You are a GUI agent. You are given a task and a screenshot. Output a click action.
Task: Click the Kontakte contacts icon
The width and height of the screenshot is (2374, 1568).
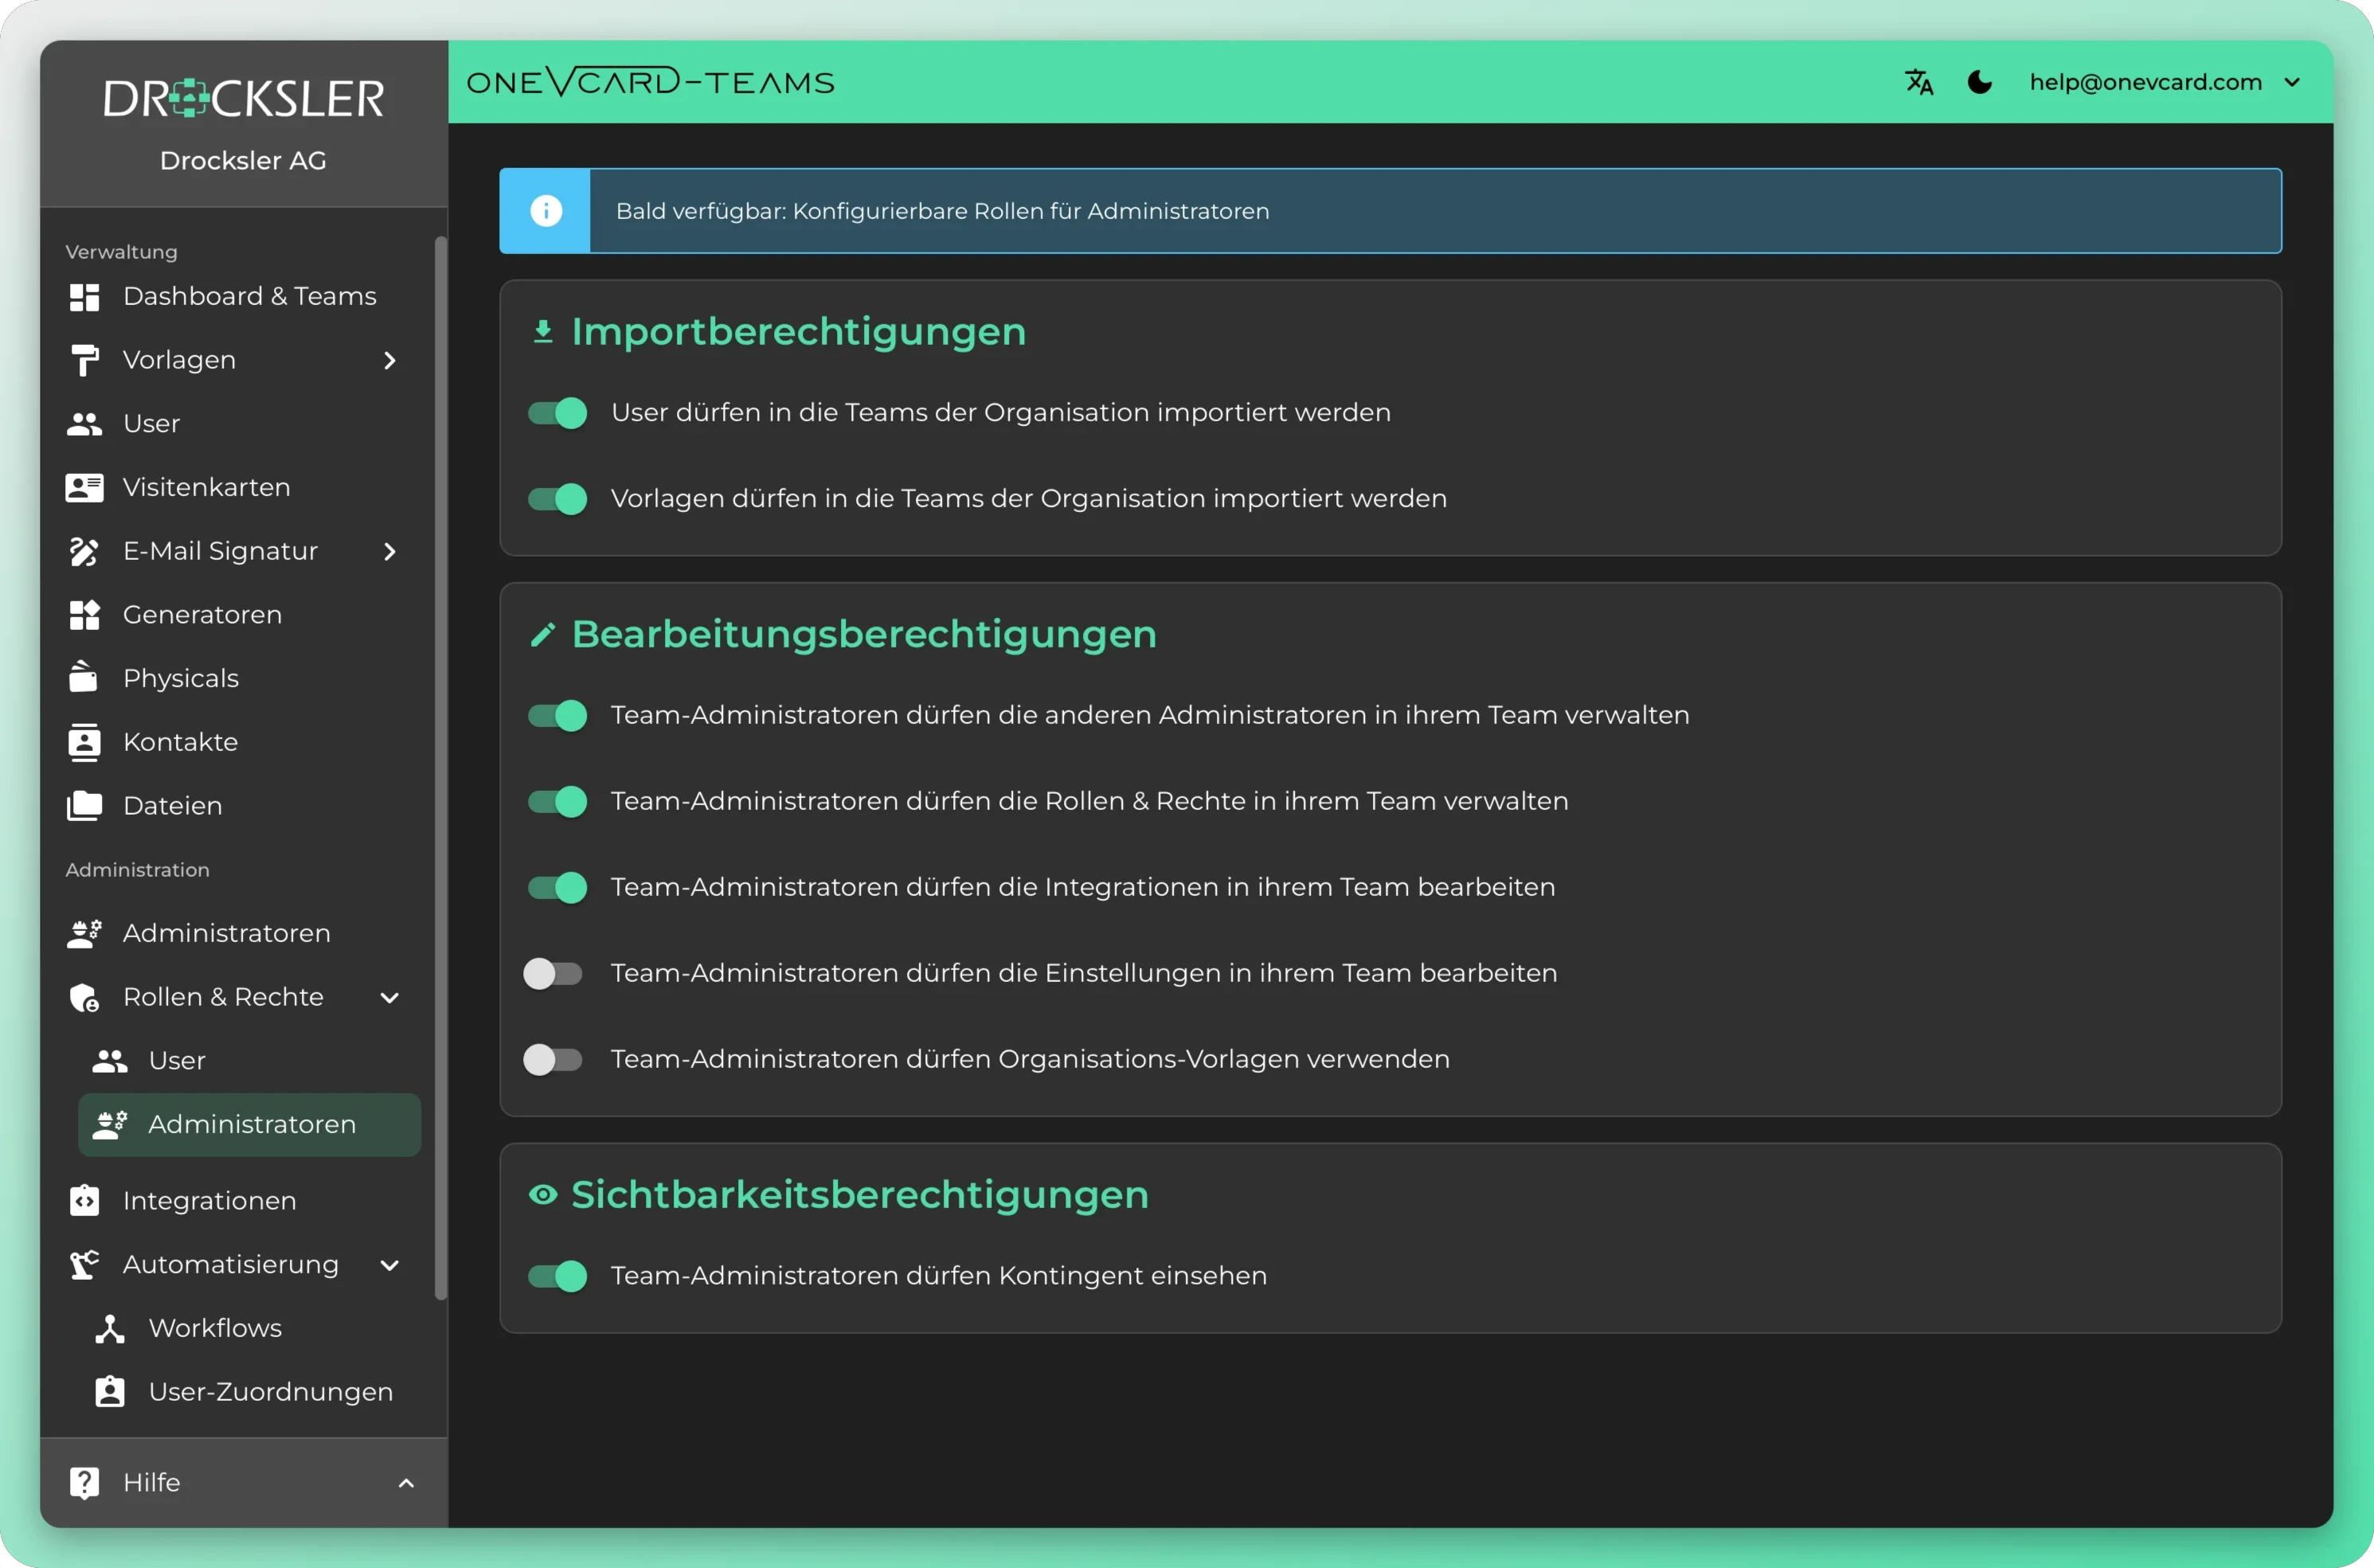click(x=84, y=743)
